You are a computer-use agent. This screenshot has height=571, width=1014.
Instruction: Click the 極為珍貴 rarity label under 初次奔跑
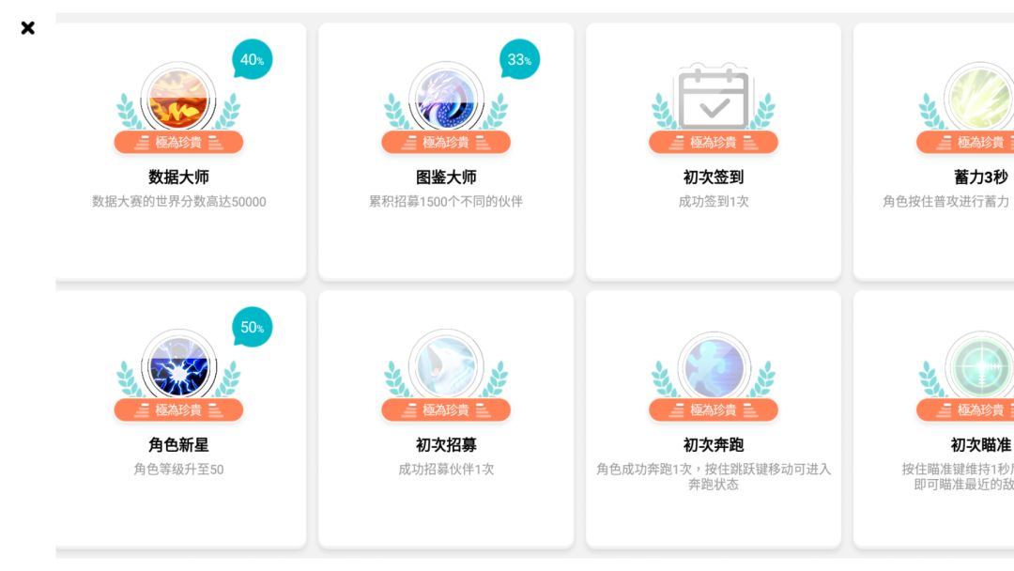coord(714,410)
